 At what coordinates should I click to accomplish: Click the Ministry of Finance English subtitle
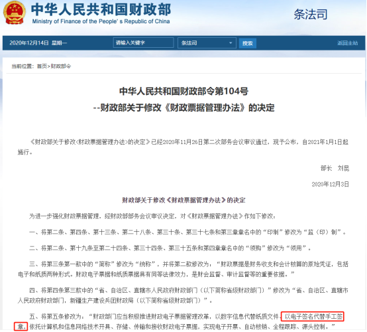coord(101,21)
